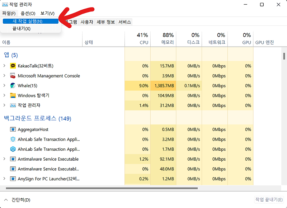287x208 pixels.
Task: Click the vertical scrollbar thumb
Action: click(284, 56)
